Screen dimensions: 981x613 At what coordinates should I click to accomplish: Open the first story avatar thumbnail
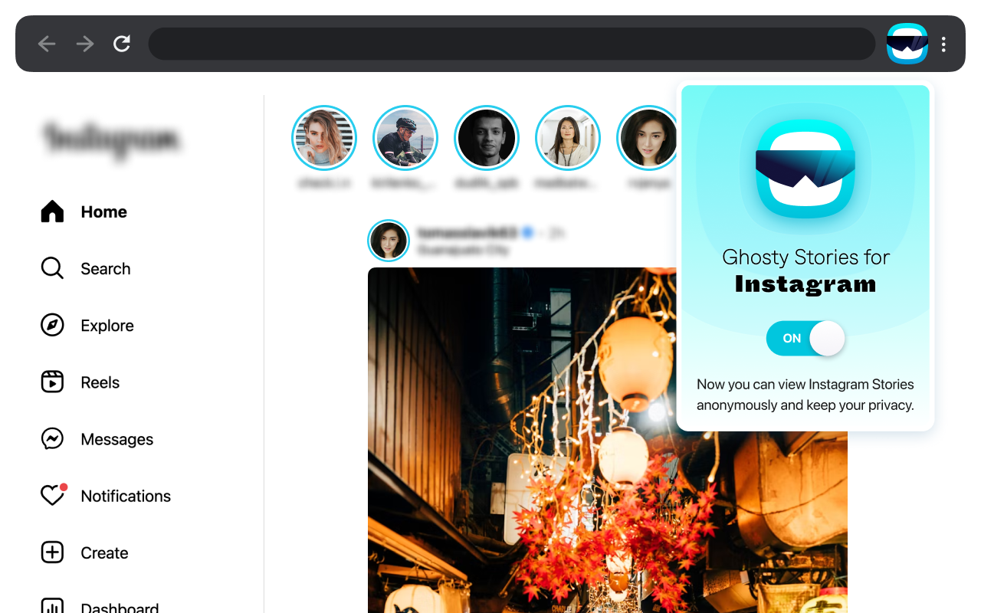pyautogui.click(x=324, y=137)
